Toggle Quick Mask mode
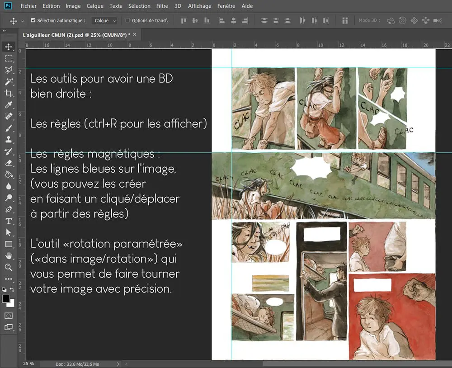The height and width of the screenshot is (368, 452). 8,316
